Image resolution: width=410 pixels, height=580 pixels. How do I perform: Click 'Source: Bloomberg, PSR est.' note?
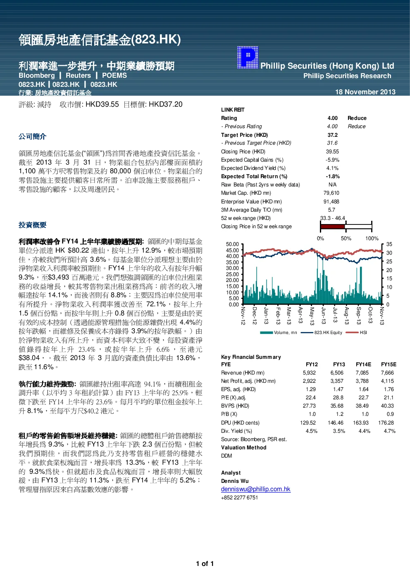point(254,439)
